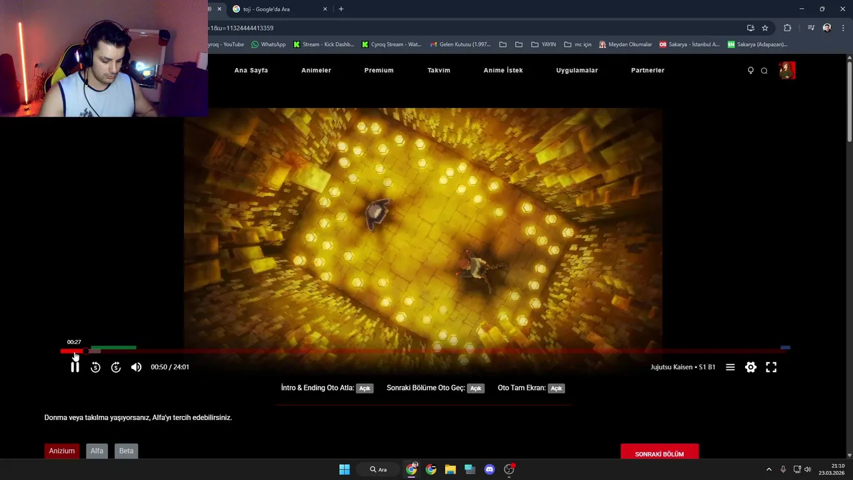The image size is (853, 480).
Task: Pause the video playback
Action: click(x=75, y=367)
